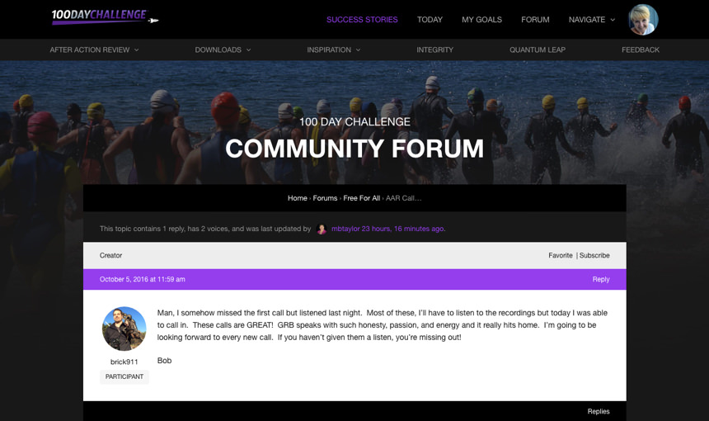Click brick911's profile picture
The width and height of the screenshot is (709, 421).
[124, 329]
